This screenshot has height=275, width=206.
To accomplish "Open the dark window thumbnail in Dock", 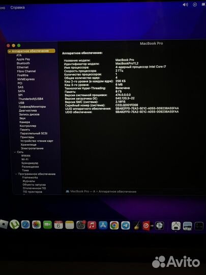I will (x=199, y=226).
